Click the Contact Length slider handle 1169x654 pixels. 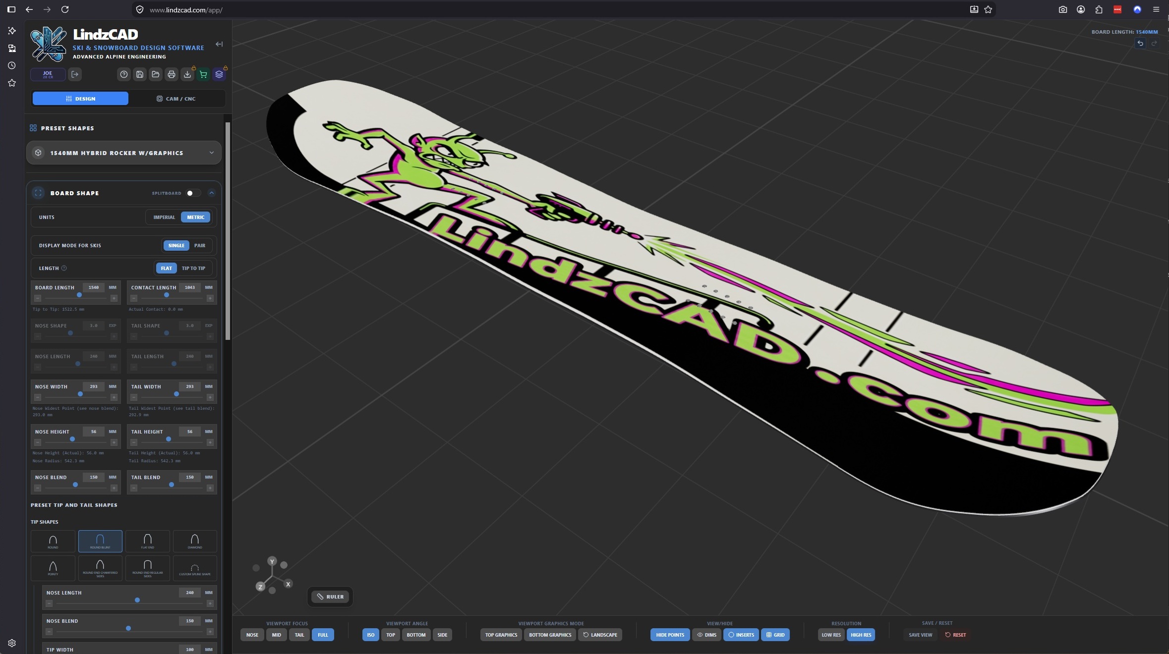pos(167,295)
